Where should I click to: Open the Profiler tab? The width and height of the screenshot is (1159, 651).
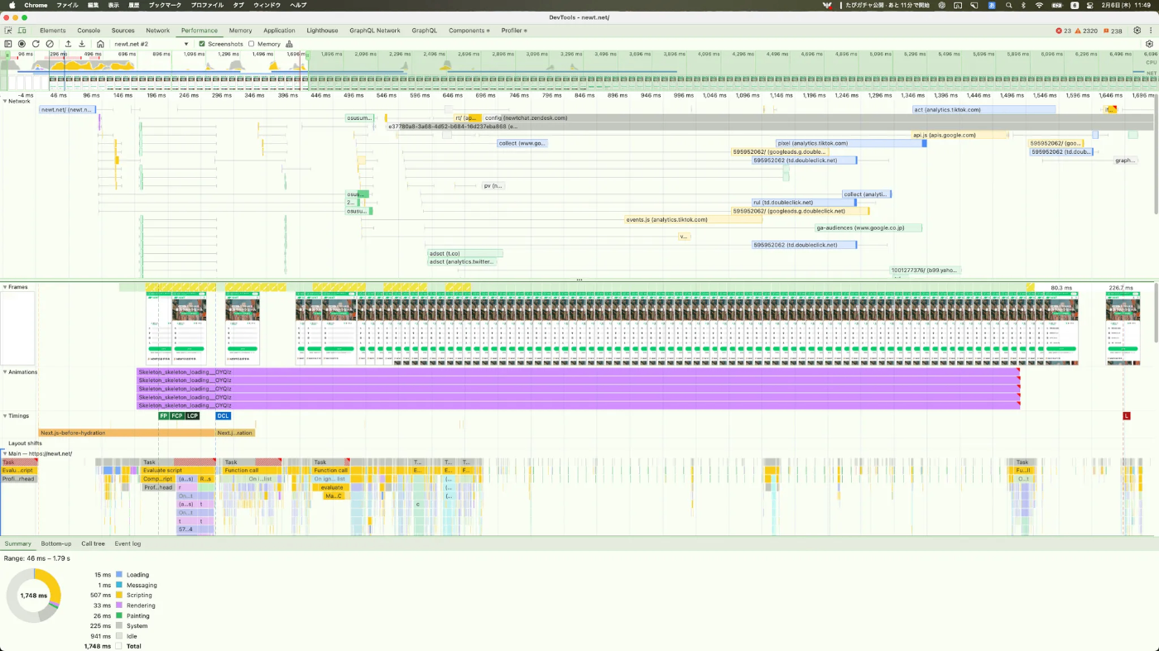(513, 31)
